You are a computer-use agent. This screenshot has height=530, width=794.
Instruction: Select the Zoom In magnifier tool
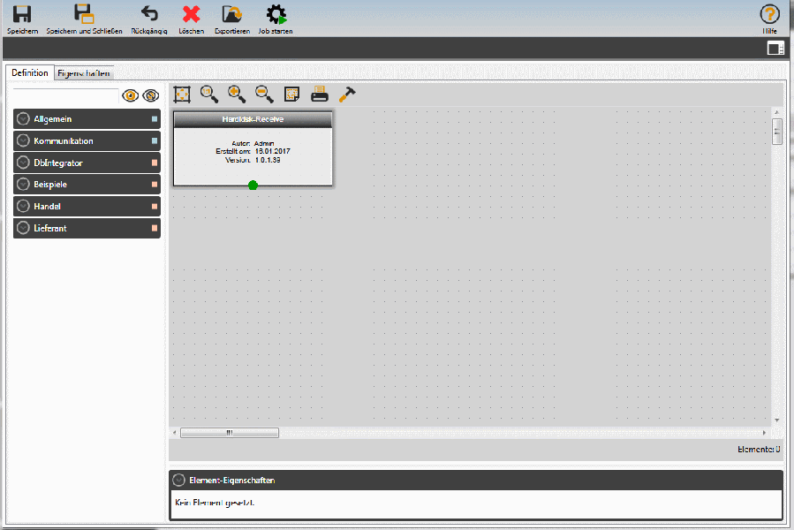click(236, 95)
